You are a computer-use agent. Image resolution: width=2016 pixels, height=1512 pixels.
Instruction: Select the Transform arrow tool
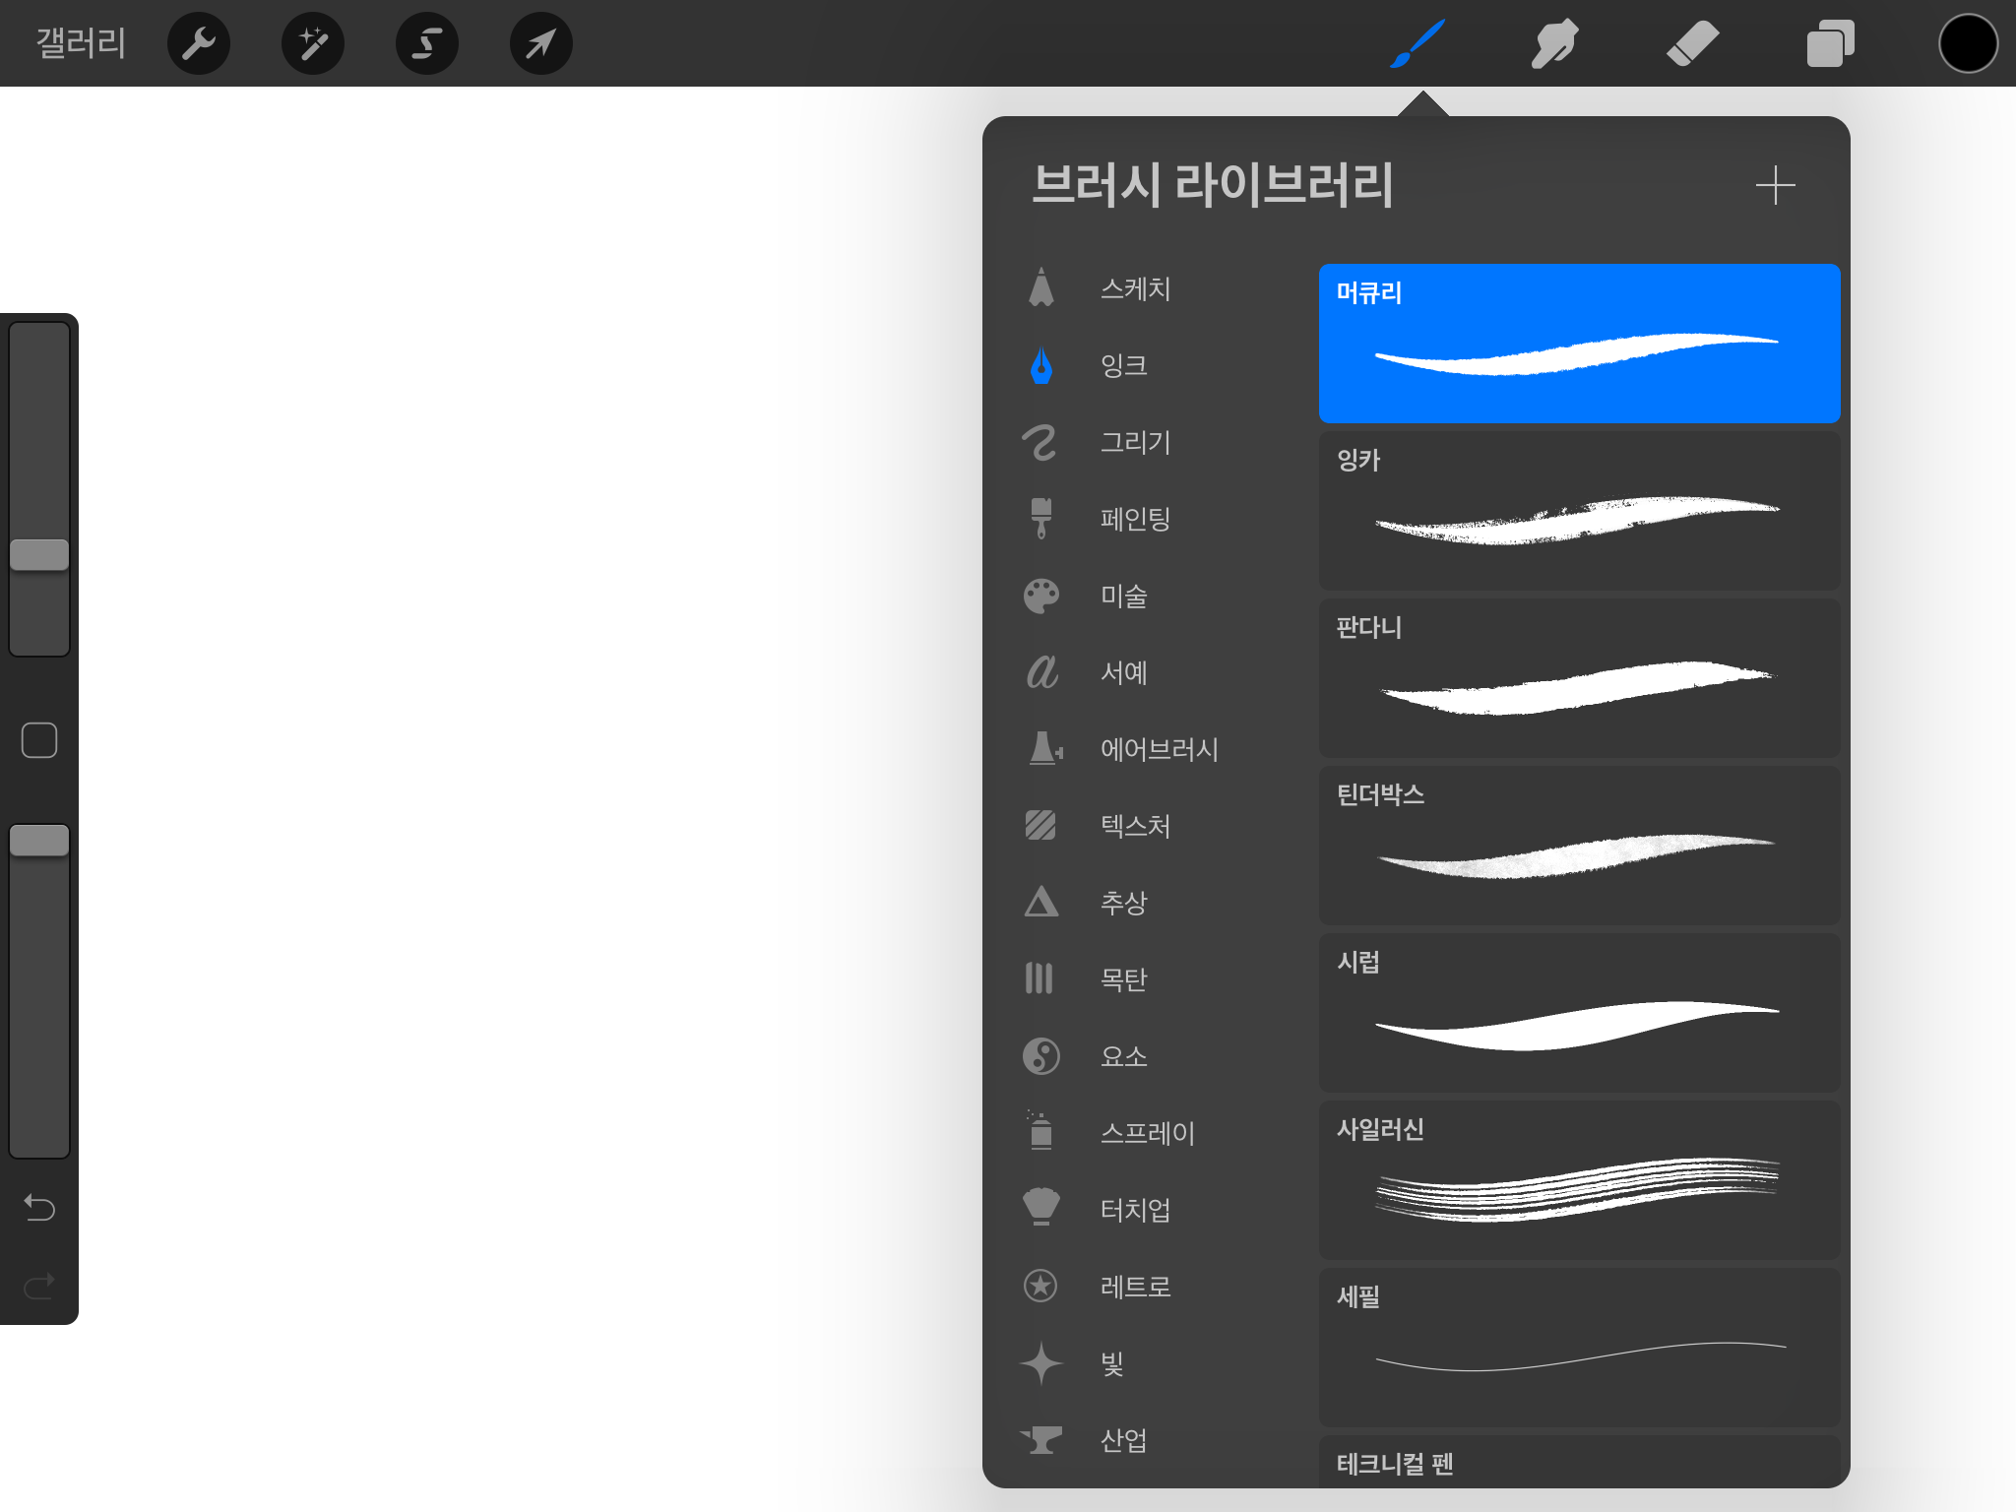540,43
